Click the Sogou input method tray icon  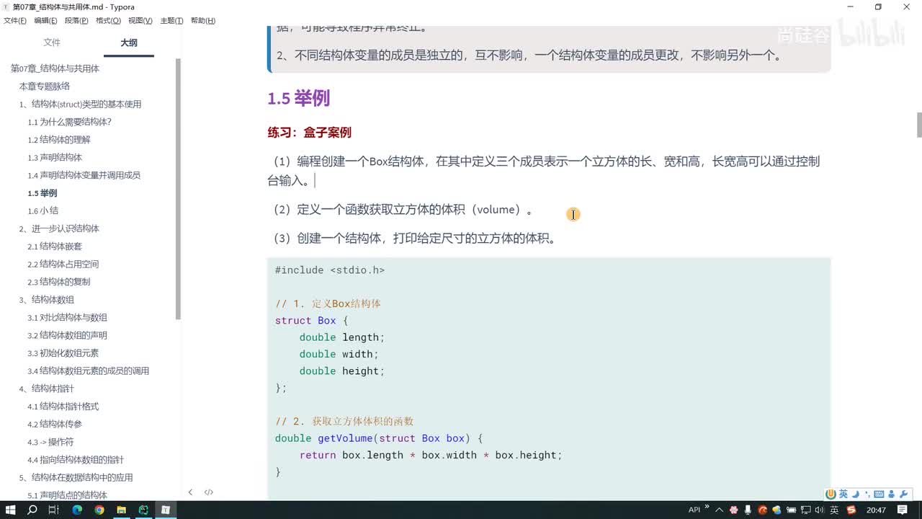pos(851,510)
